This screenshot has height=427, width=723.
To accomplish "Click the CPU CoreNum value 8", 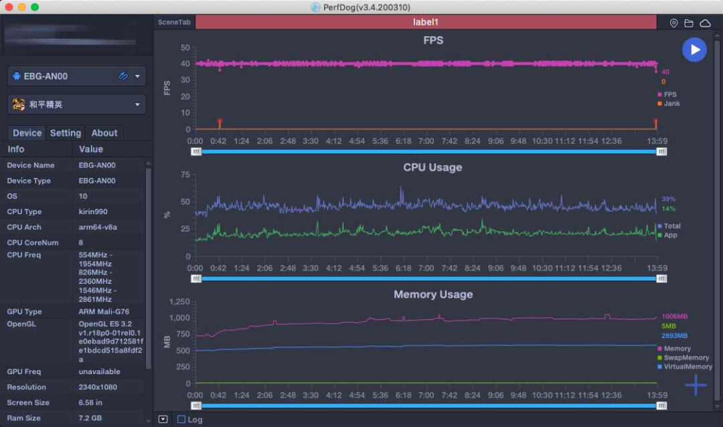I will pyautogui.click(x=81, y=242).
